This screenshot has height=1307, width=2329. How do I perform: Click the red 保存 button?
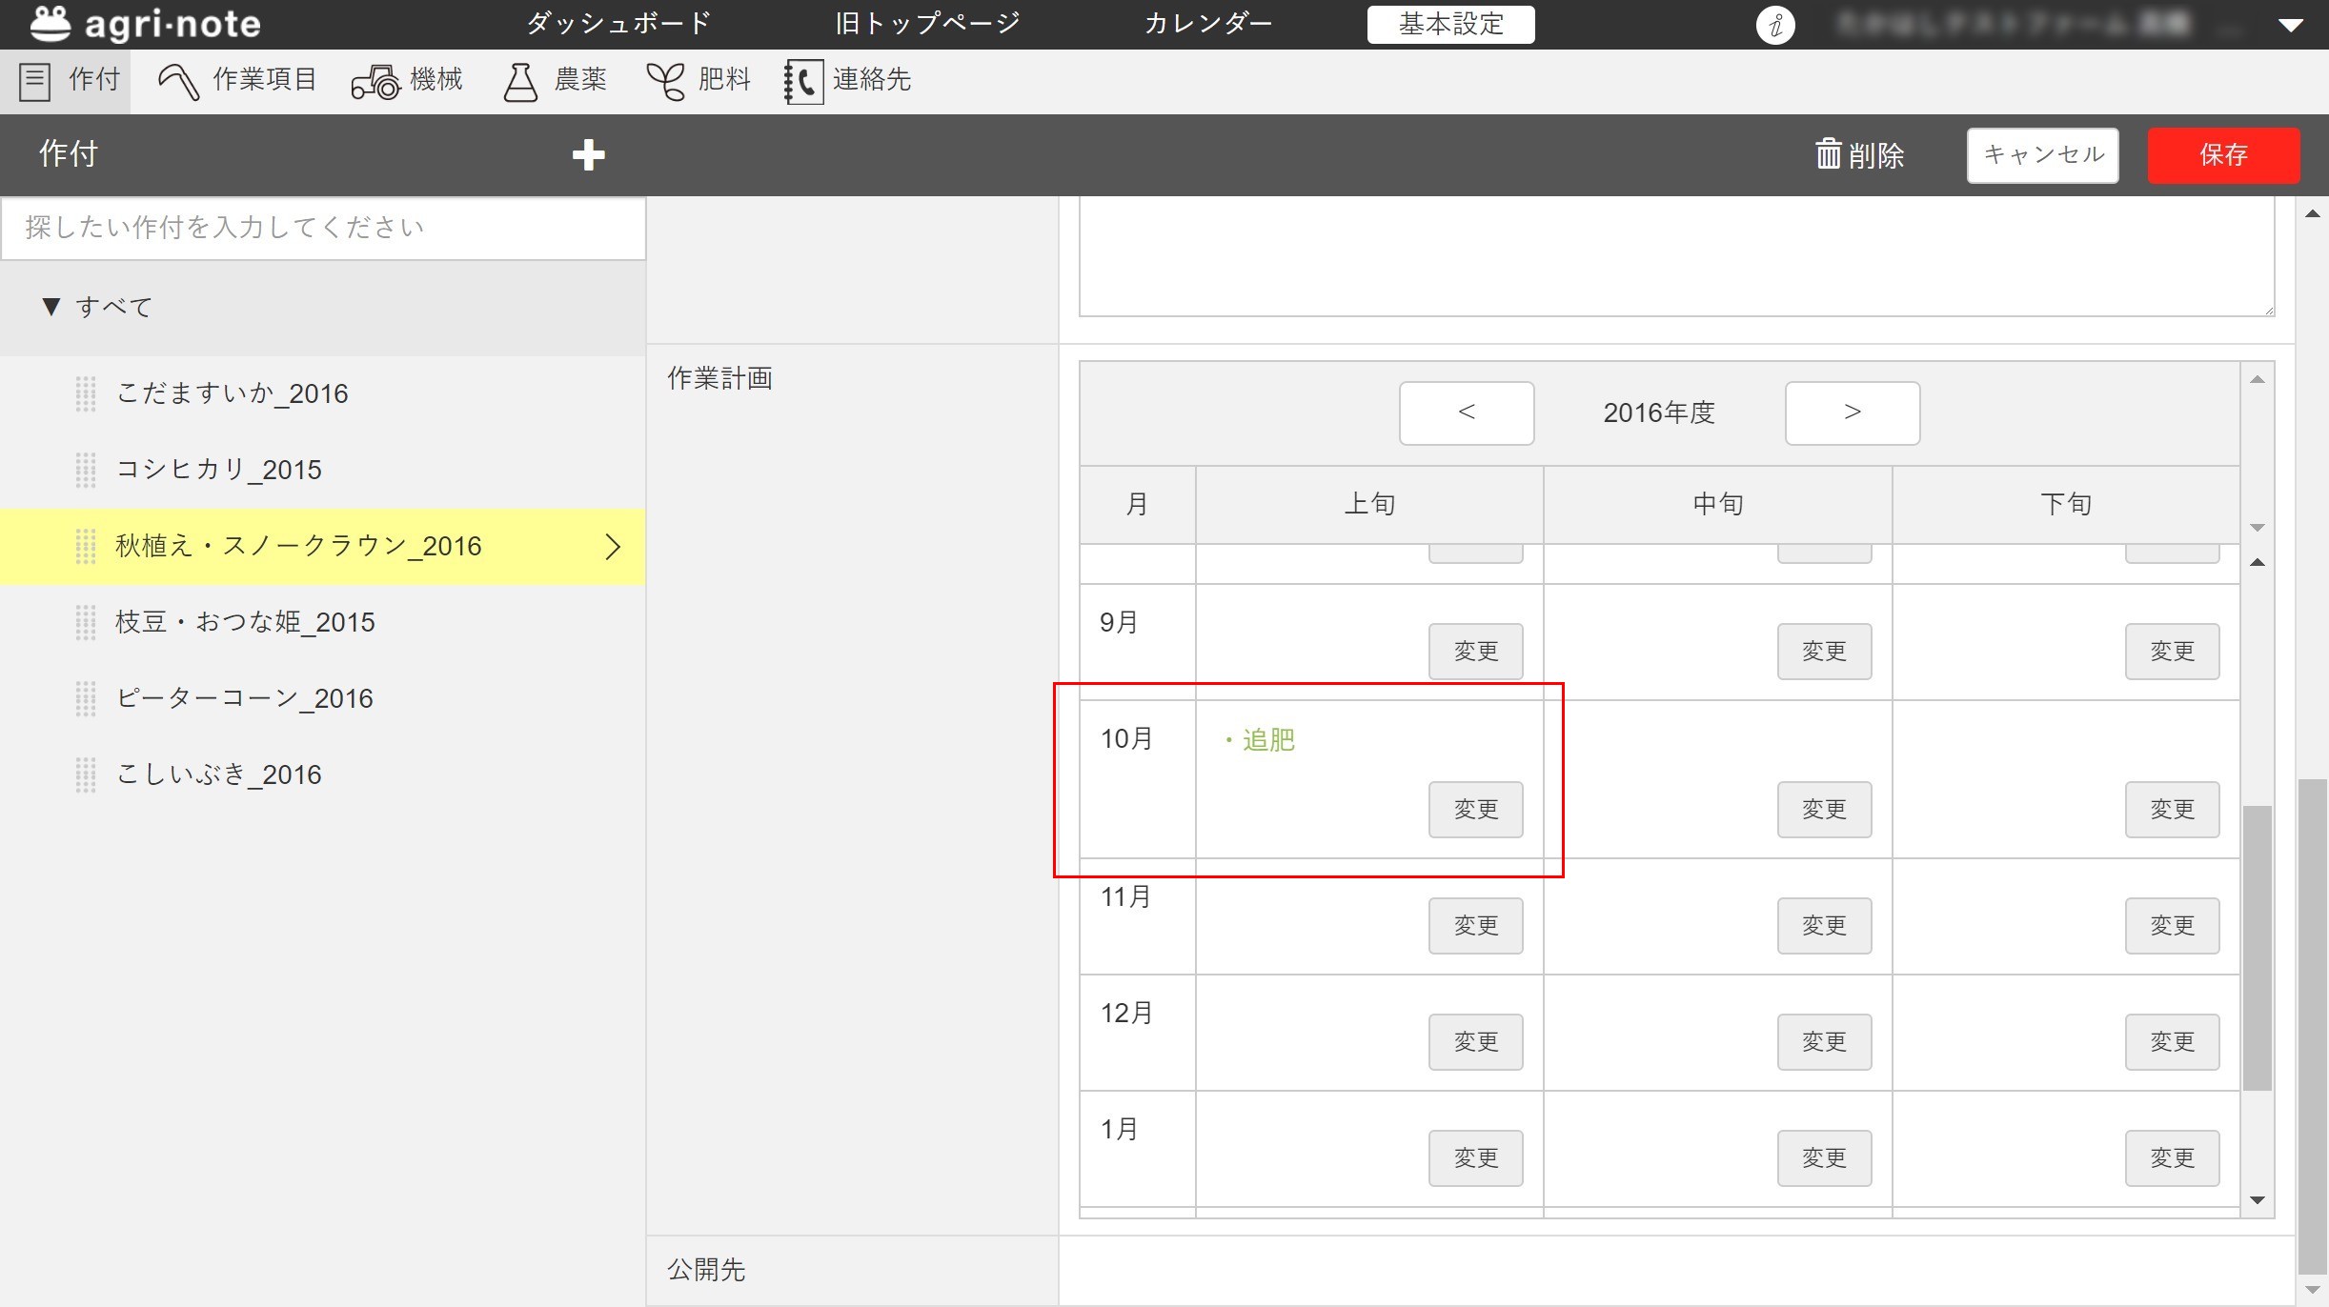click(x=2223, y=155)
